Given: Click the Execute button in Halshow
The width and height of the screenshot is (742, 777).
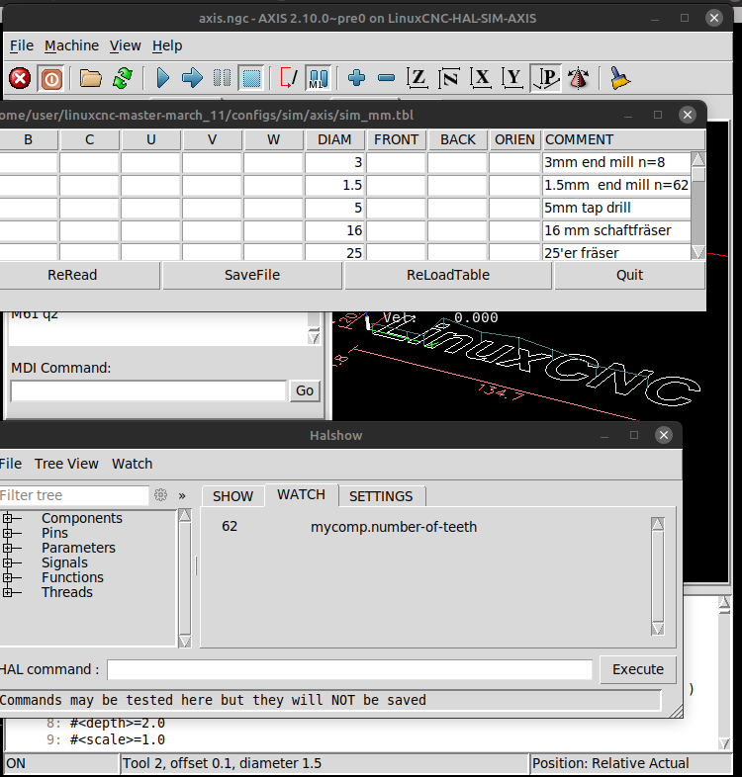Looking at the screenshot, I should [638, 669].
